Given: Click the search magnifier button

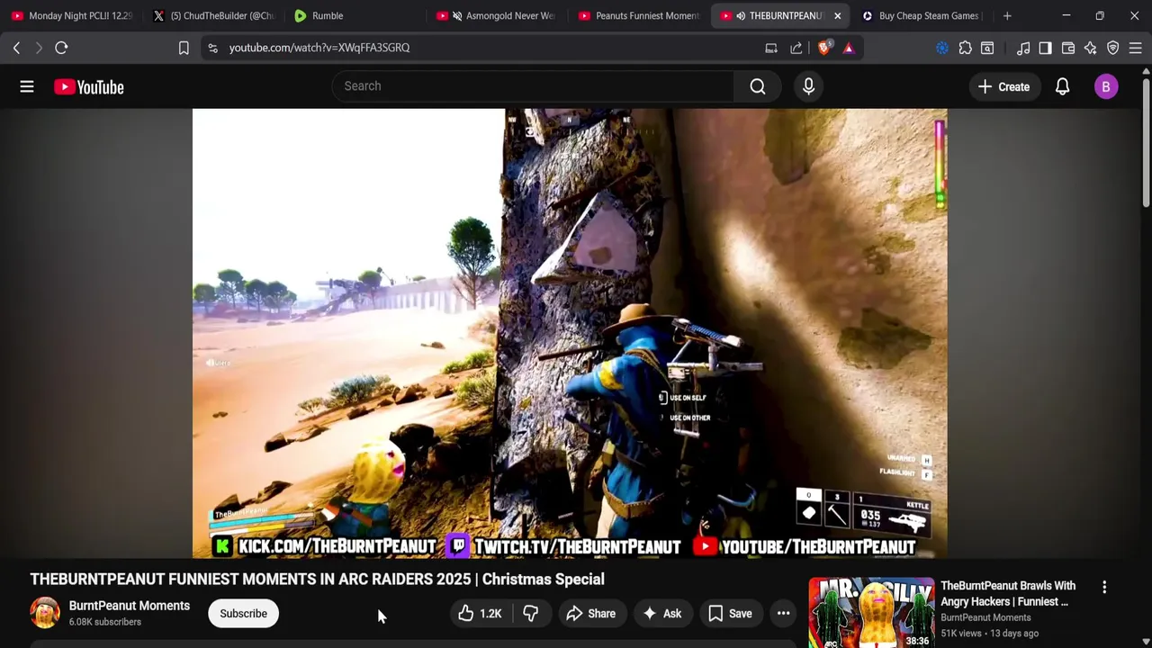Looking at the screenshot, I should (x=758, y=86).
